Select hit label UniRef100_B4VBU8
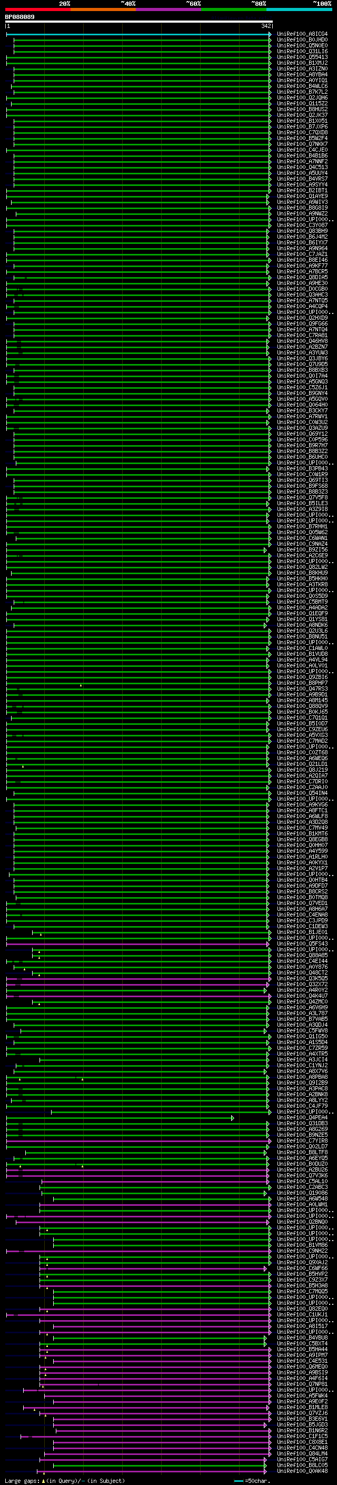 302,1338
